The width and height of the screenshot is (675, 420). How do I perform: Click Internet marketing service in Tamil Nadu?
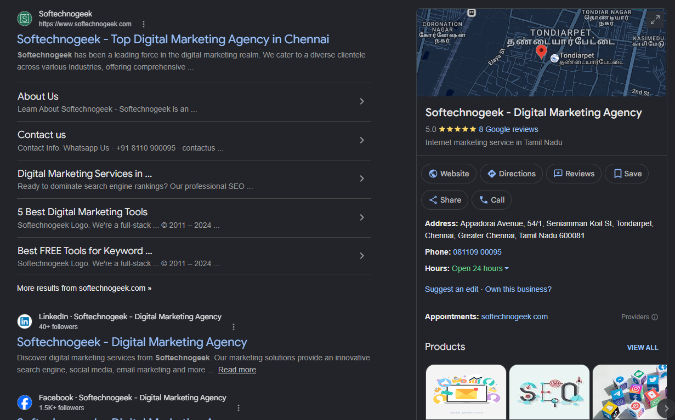pyautogui.click(x=494, y=142)
